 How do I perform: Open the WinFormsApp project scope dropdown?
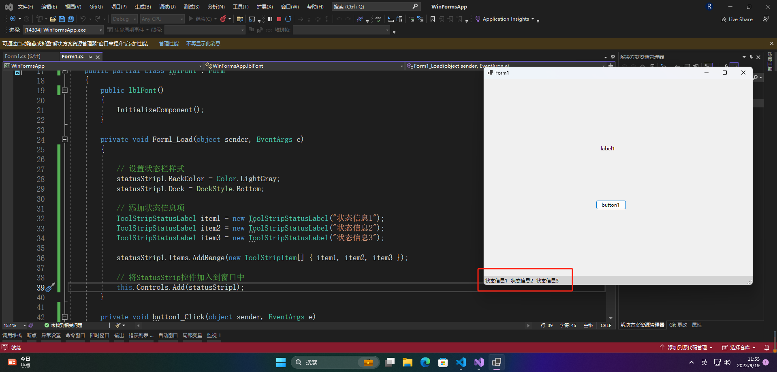[x=103, y=66]
